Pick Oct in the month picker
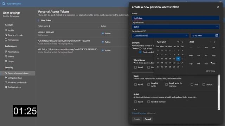This screenshot has height=126, width=225. pos(198,64)
